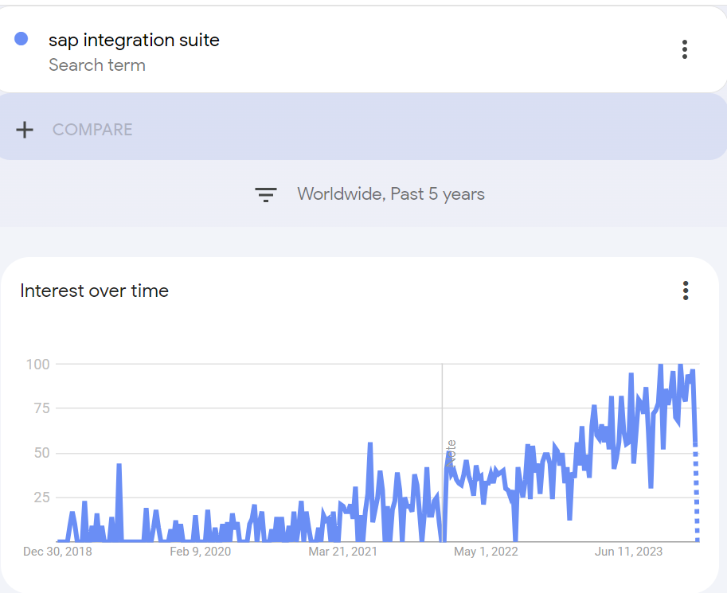Image resolution: width=727 pixels, height=593 pixels.
Task: Edit the sap integration suite search term
Action: pyautogui.click(x=134, y=41)
